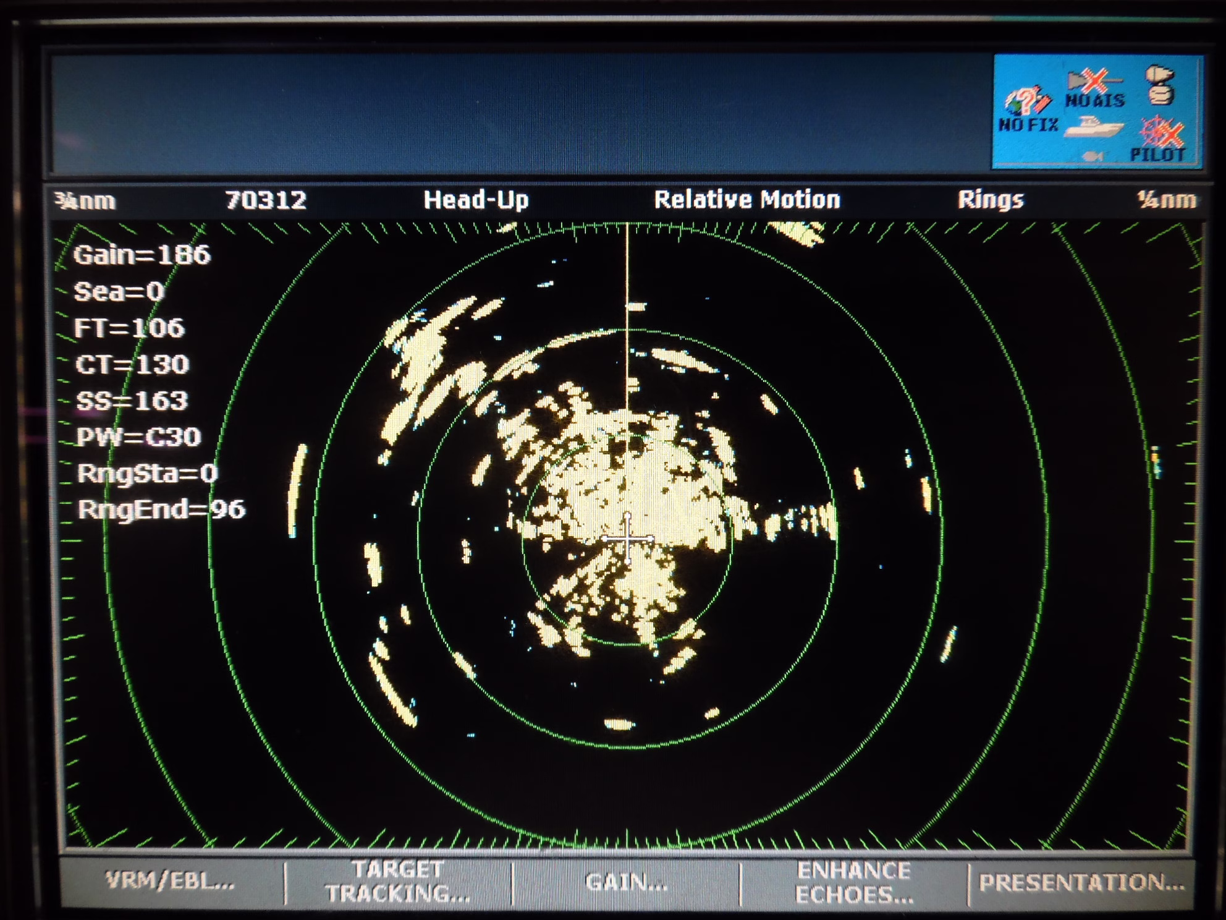Viewport: 1226px width, 920px height.
Task: Click the SS=163 readout
Action: [x=132, y=401]
